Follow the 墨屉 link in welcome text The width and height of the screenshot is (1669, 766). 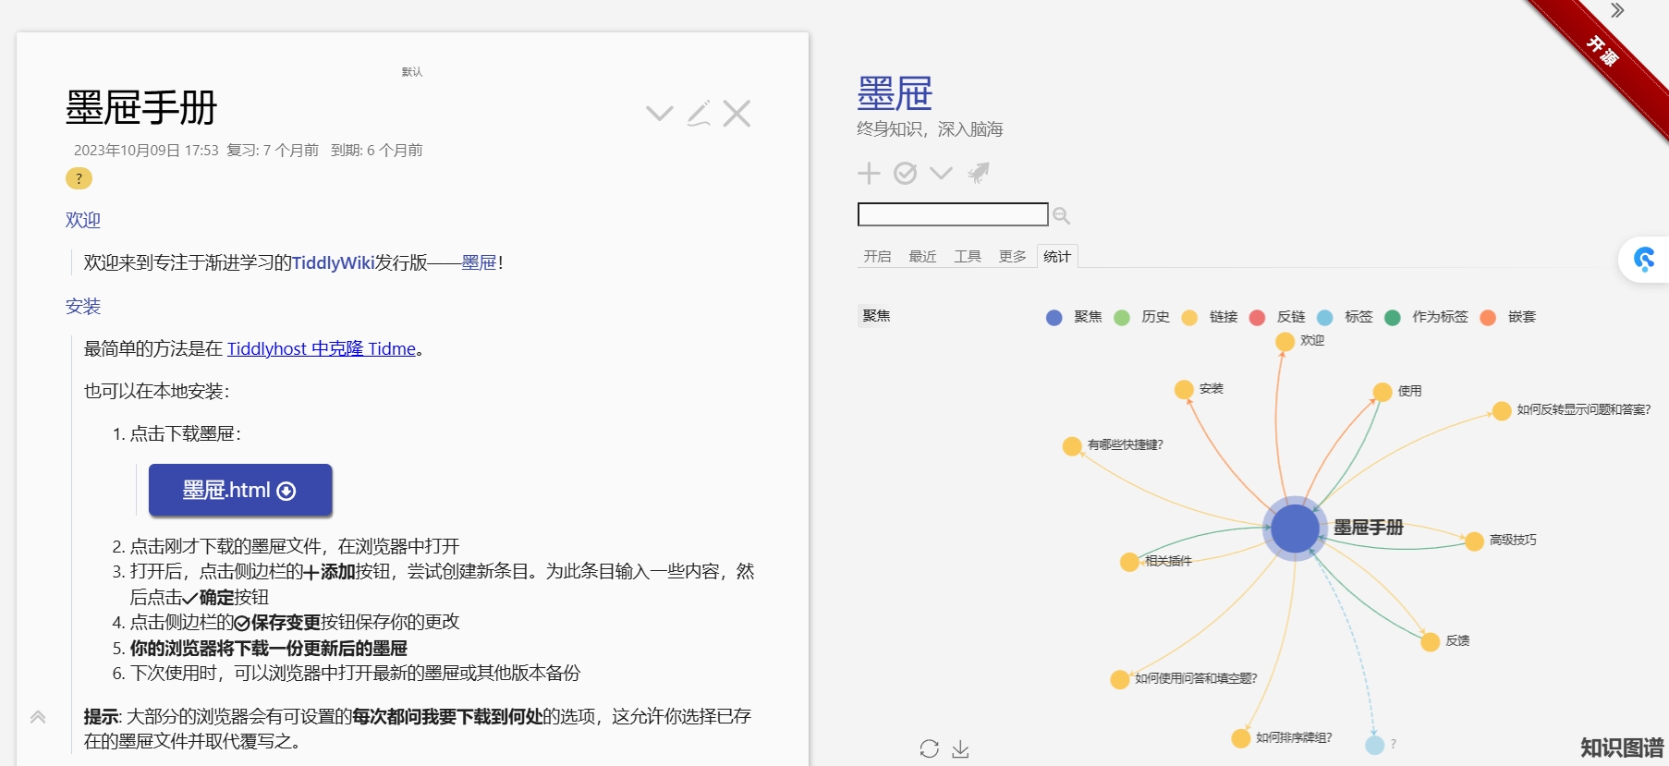pos(479,262)
